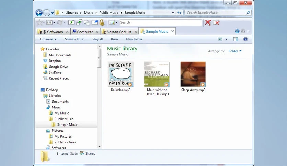Click the New folder button
This screenshot has width=287, height=166.
(134, 39)
